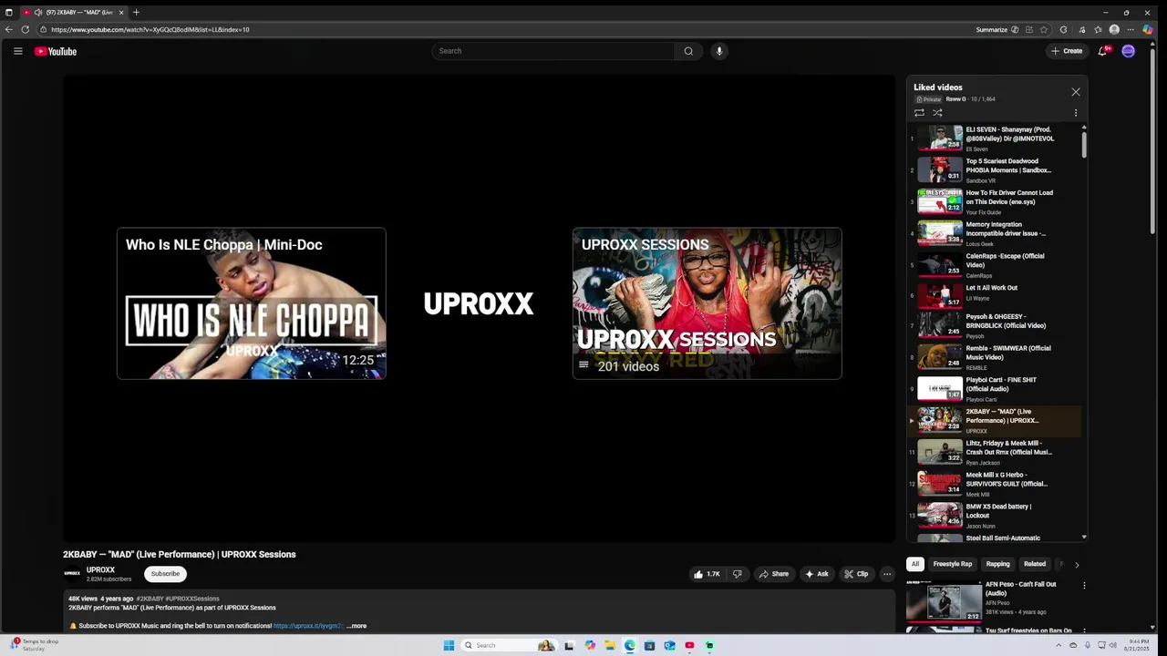
Task: Click the YouTube search magnifier button
Action: pyautogui.click(x=688, y=51)
